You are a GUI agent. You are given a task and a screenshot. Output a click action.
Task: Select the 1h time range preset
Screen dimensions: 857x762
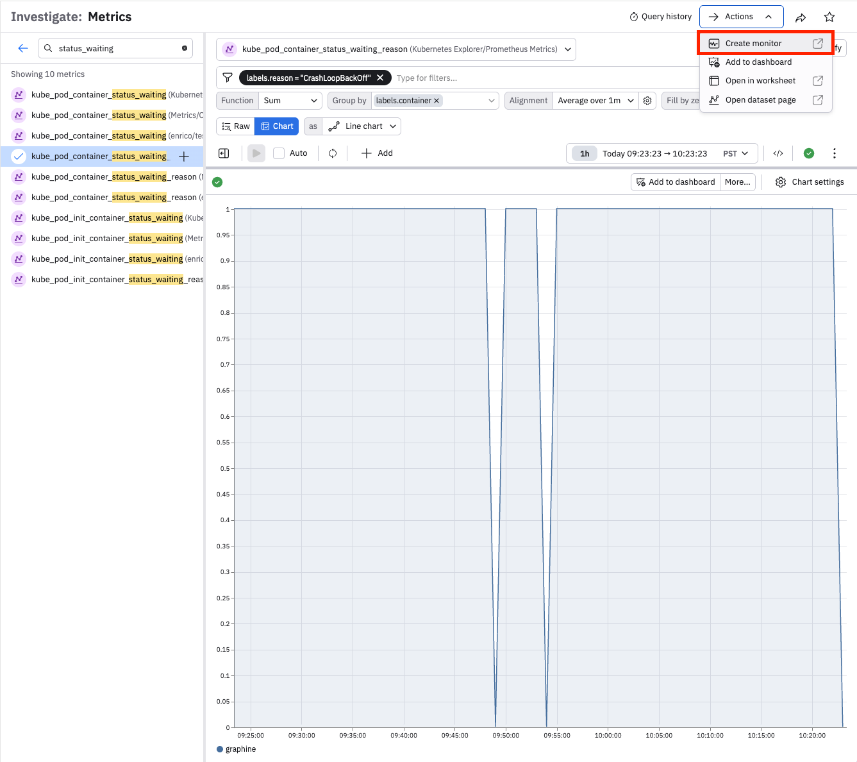[x=585, y=154]
